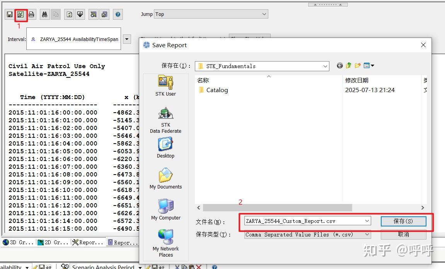This screenshot has width=445, height=269.
Task: Open the Jump dropdown showing Top
Action: (211, 14)
